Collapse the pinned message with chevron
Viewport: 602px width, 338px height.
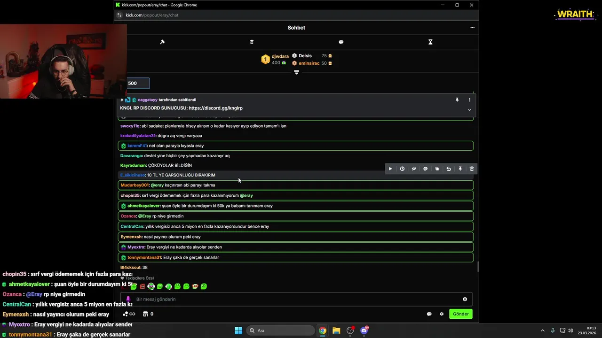click(x=469, y=109)
